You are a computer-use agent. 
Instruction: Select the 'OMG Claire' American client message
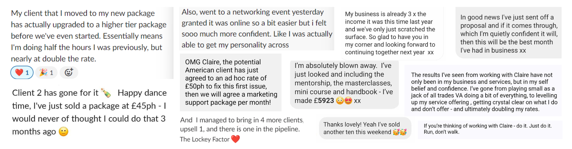231,82
